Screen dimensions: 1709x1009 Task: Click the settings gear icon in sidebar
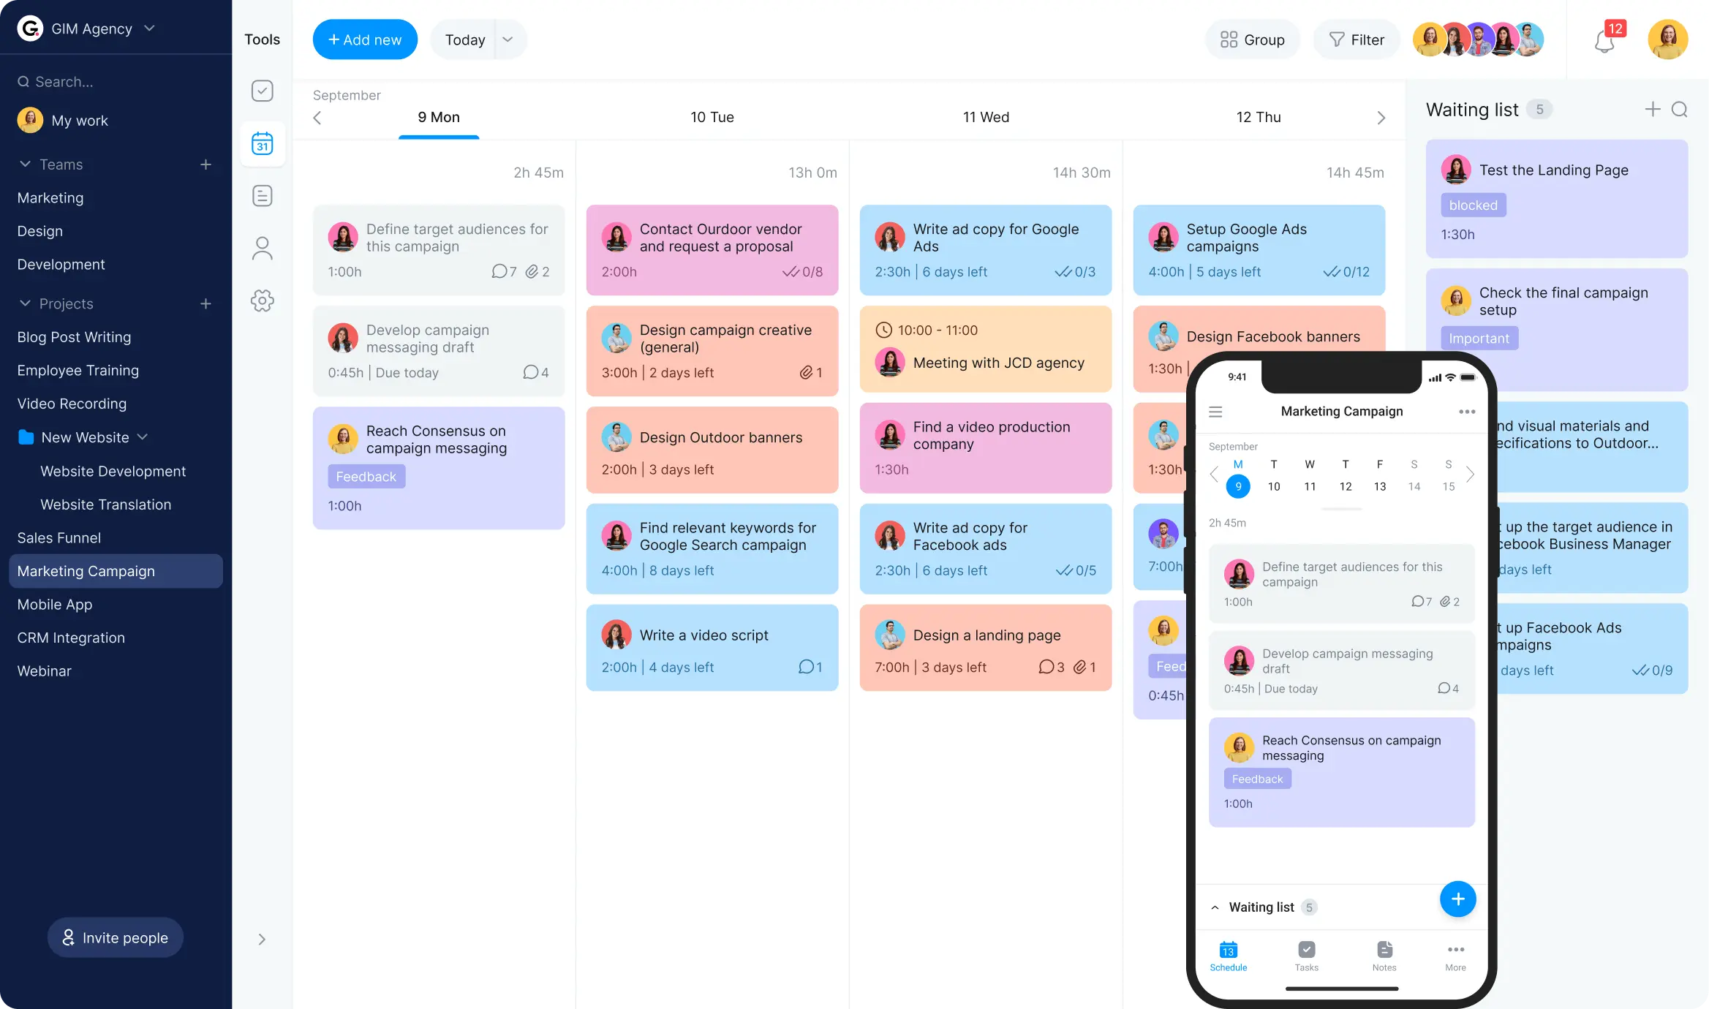click(x=262, y=301)
